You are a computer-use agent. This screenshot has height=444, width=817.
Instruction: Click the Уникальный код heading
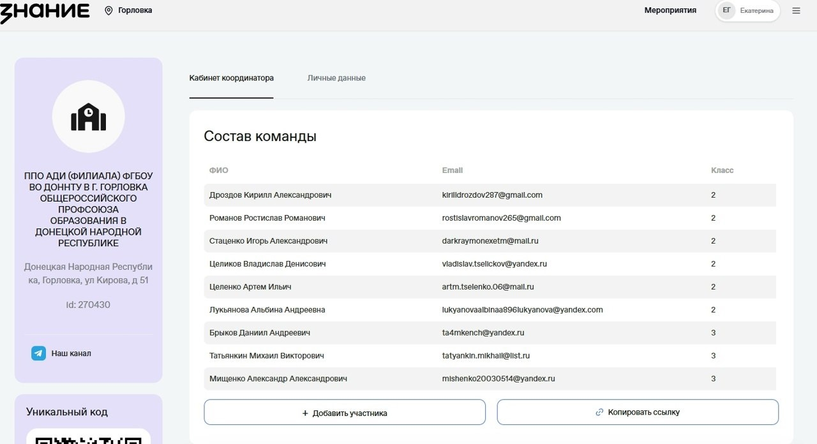(x=67, y=411)
